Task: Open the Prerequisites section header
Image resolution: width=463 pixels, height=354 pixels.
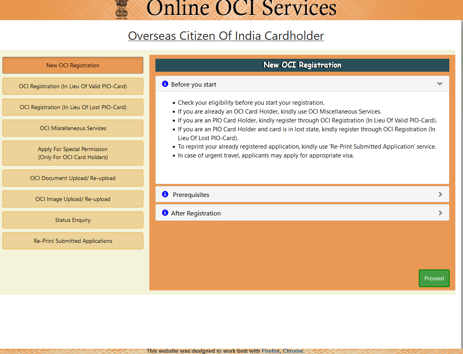Action: tap(302, 195)
